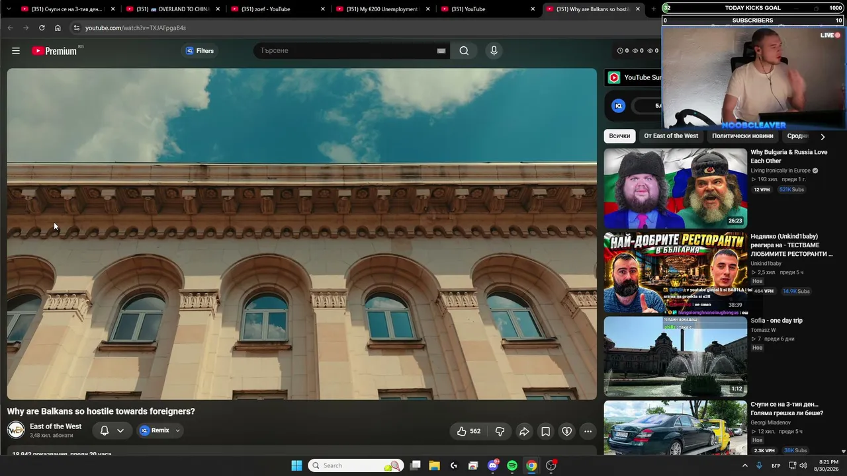
Task: Go back in browser history
Action: (x=10, y=28)
